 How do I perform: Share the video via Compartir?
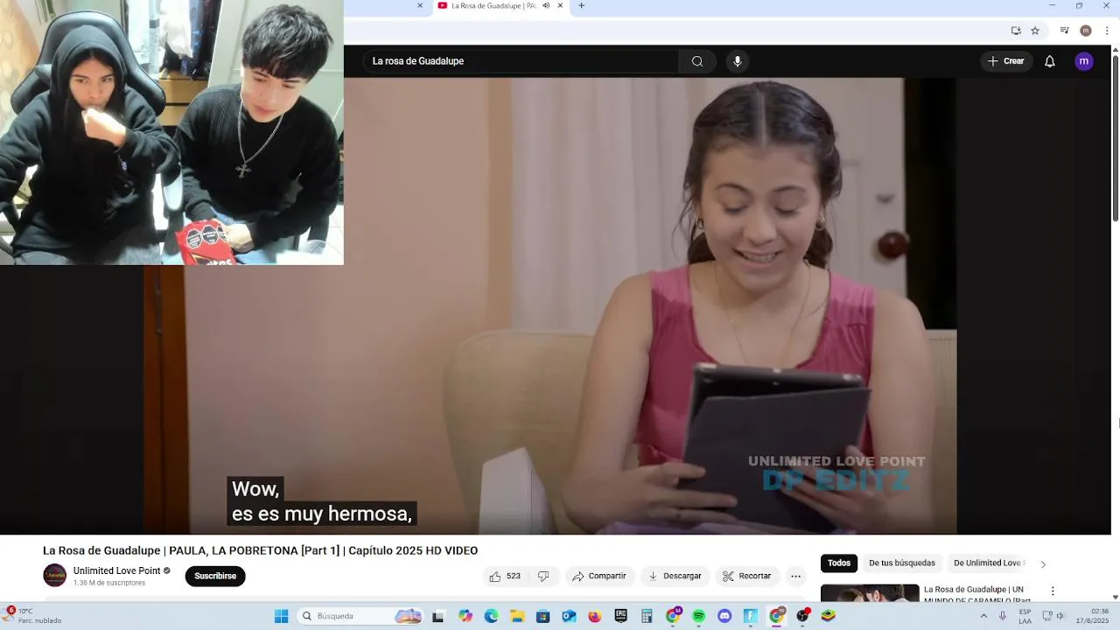[x=599, y=576]
